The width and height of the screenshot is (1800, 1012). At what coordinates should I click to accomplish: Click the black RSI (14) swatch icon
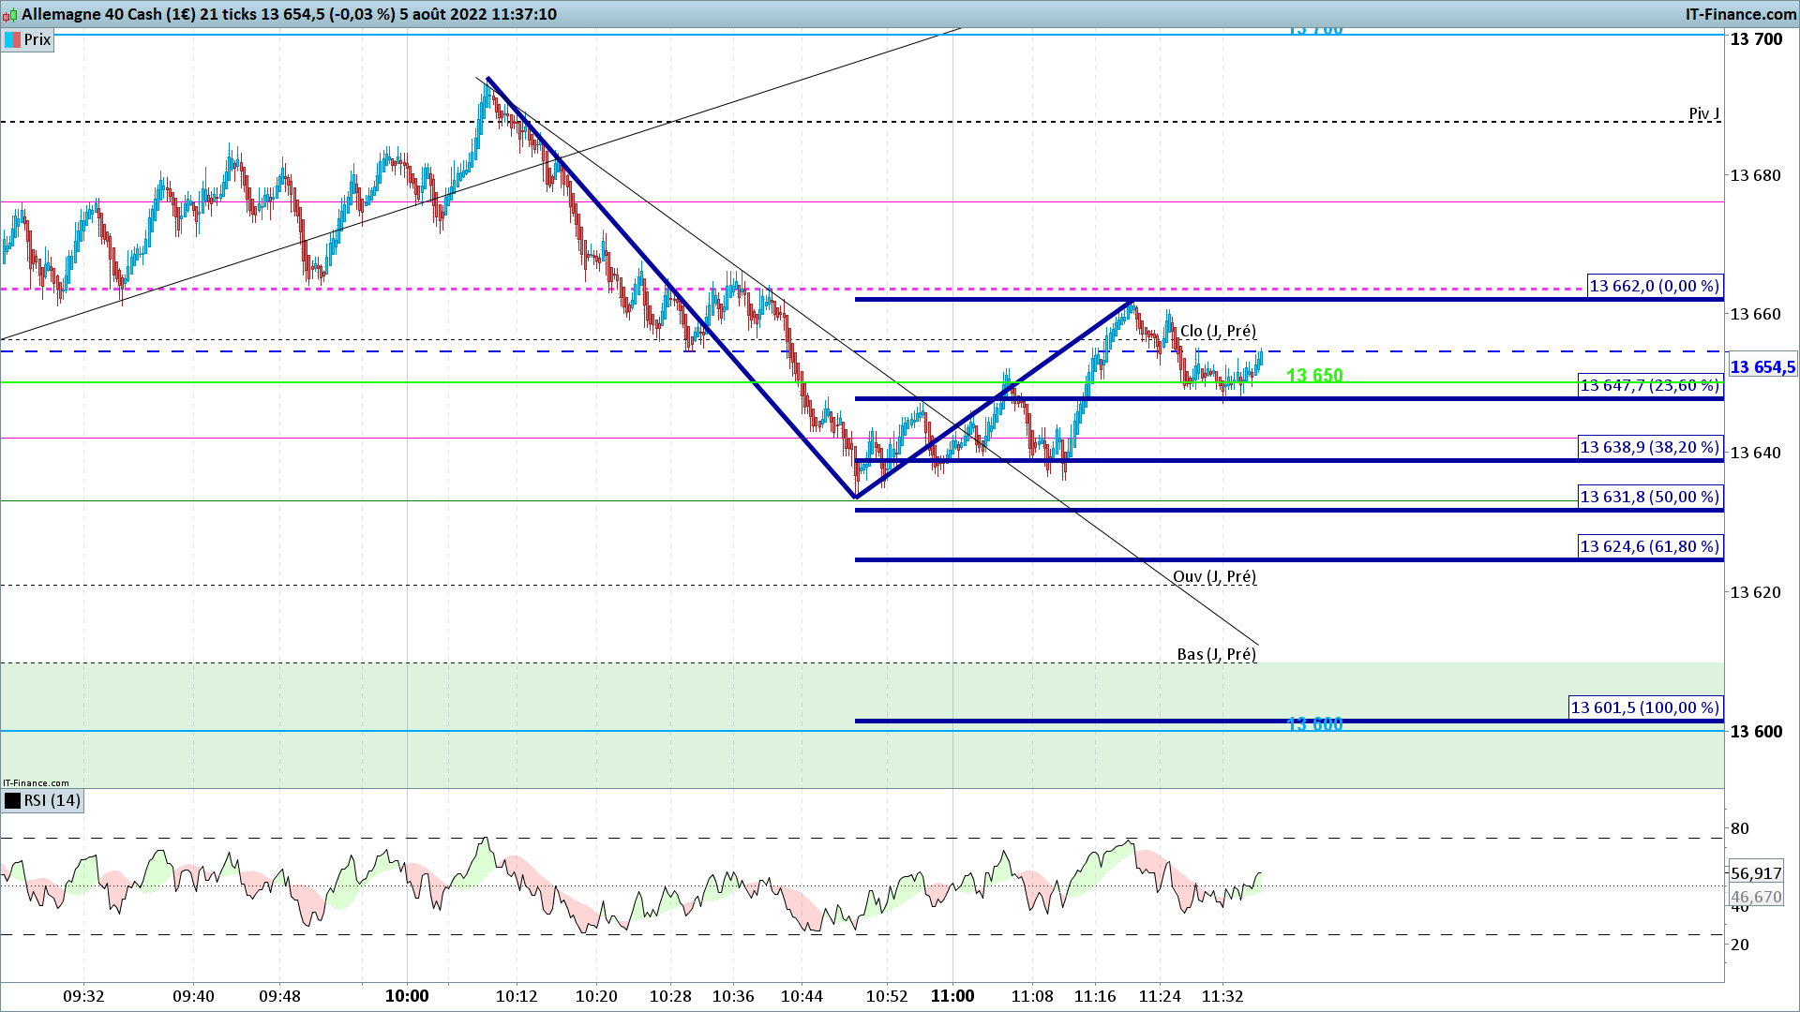tap(12, 801)
